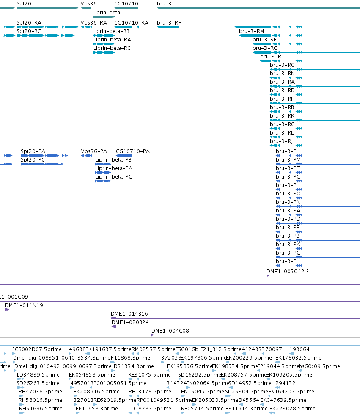This screenshot has width=360, height=415.
Task: Select EST FGB002D07.5prime
Action: coord(37,349)
